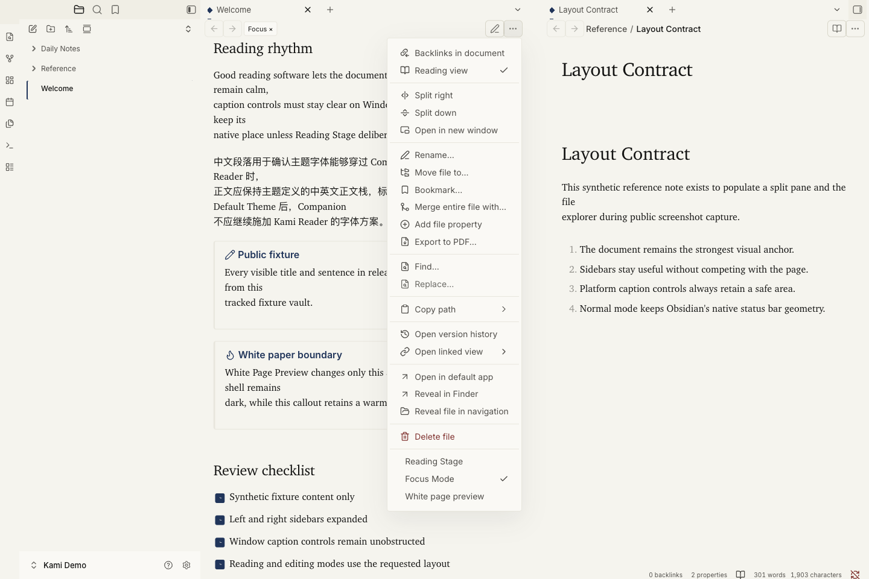Click the pencil edit mode icon
This screenshot has height=579, width=869.
click(495, 29)
